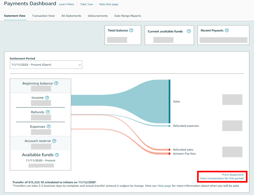Select the Date Range Reports tab
The height and width of the screenshot is (195, 254).
pyautogui.click(x=127, y=16)
